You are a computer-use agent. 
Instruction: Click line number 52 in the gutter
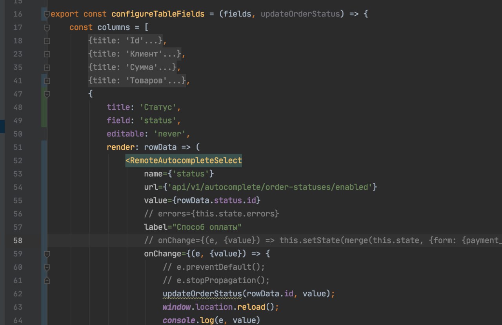click(x=18, y=161)
